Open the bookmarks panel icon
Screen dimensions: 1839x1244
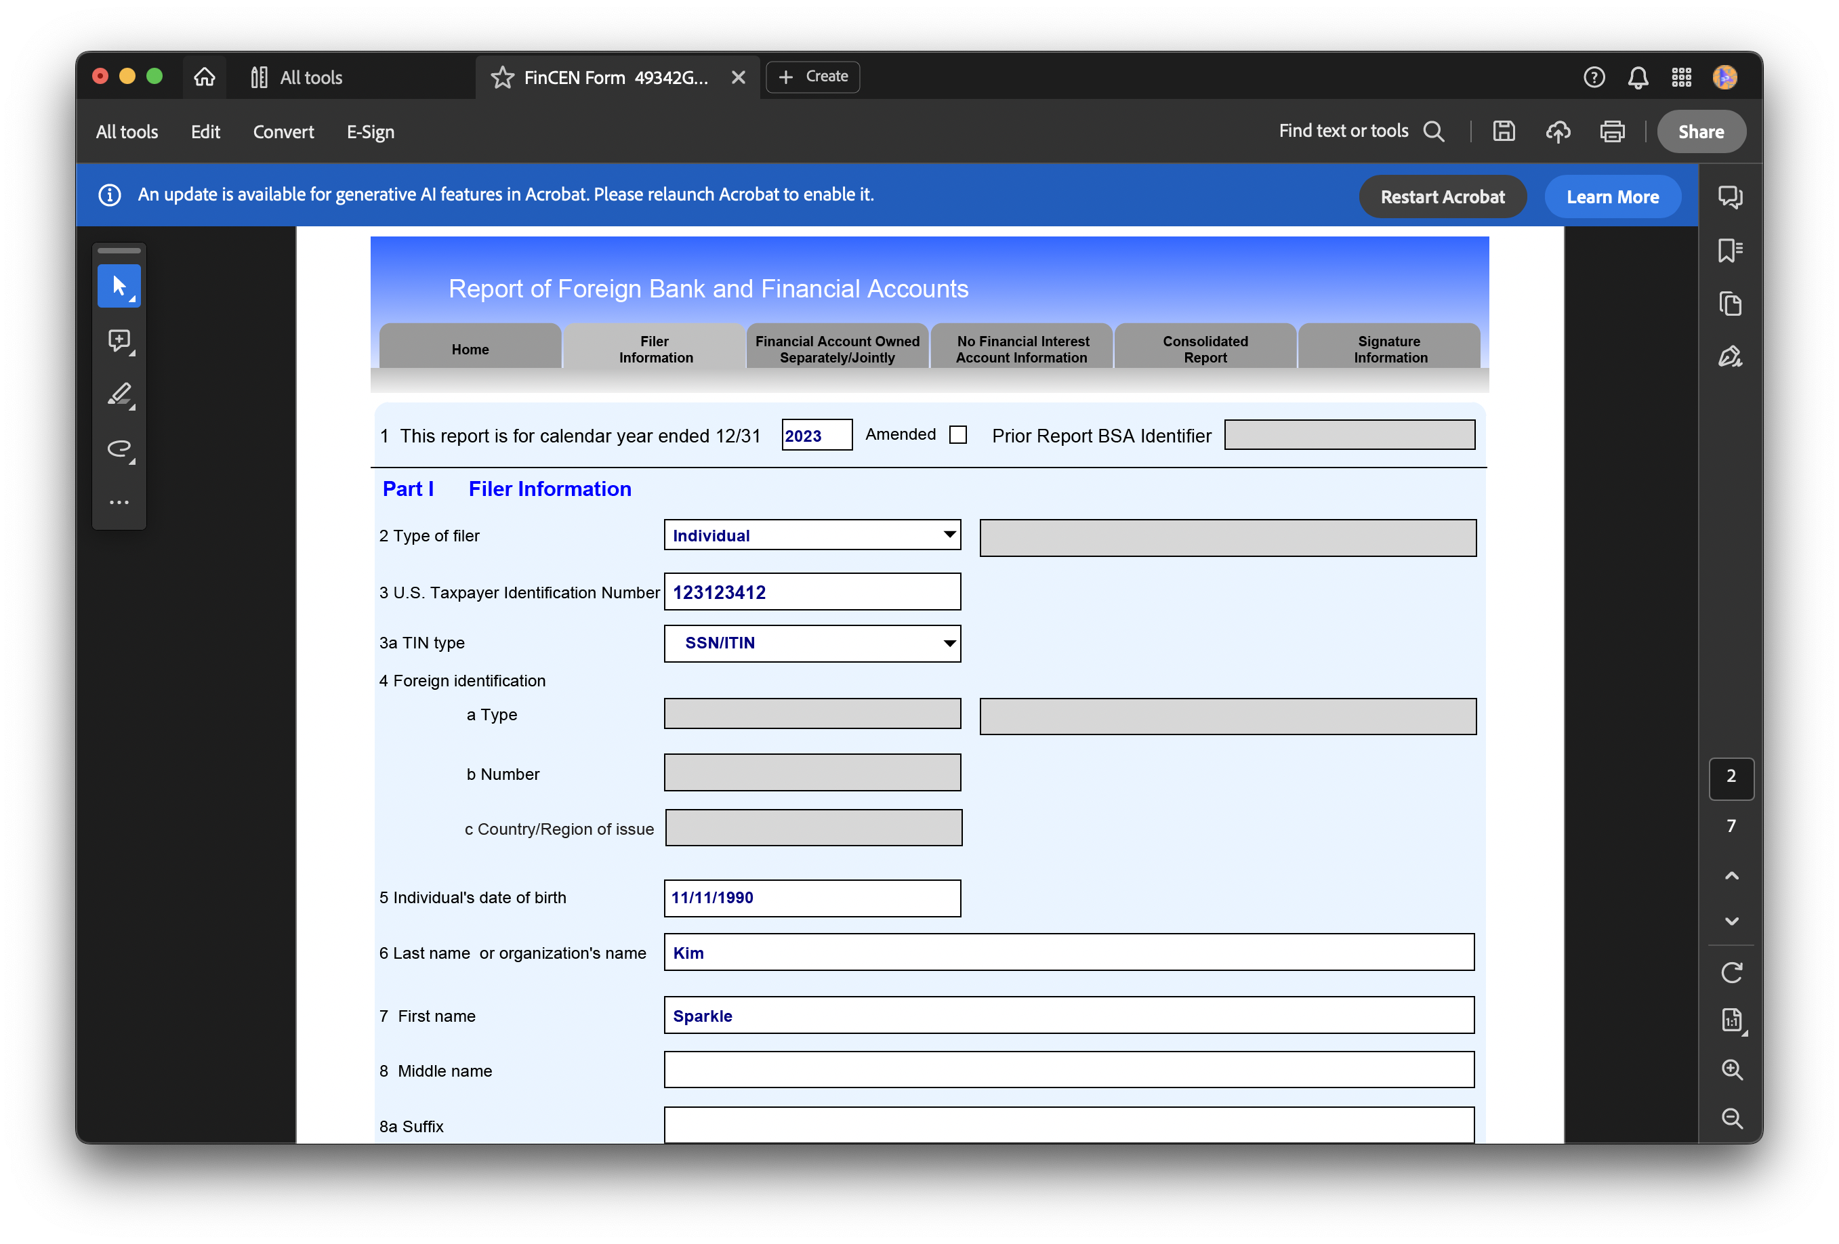tap(1730, 251)
